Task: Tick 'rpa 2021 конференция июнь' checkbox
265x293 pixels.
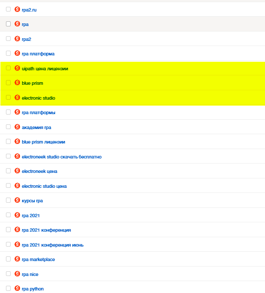Action: [8, 244]
